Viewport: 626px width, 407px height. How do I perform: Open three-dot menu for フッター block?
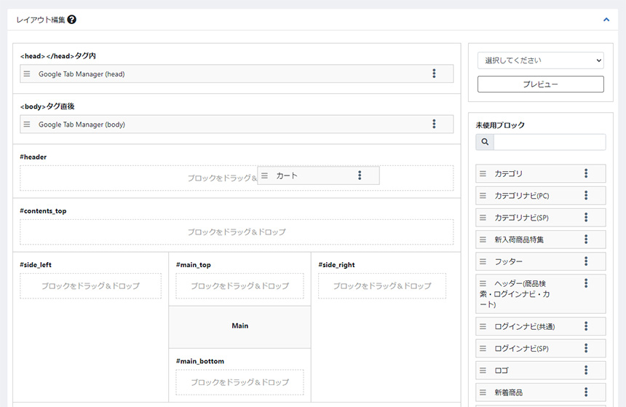pos(586,261)
